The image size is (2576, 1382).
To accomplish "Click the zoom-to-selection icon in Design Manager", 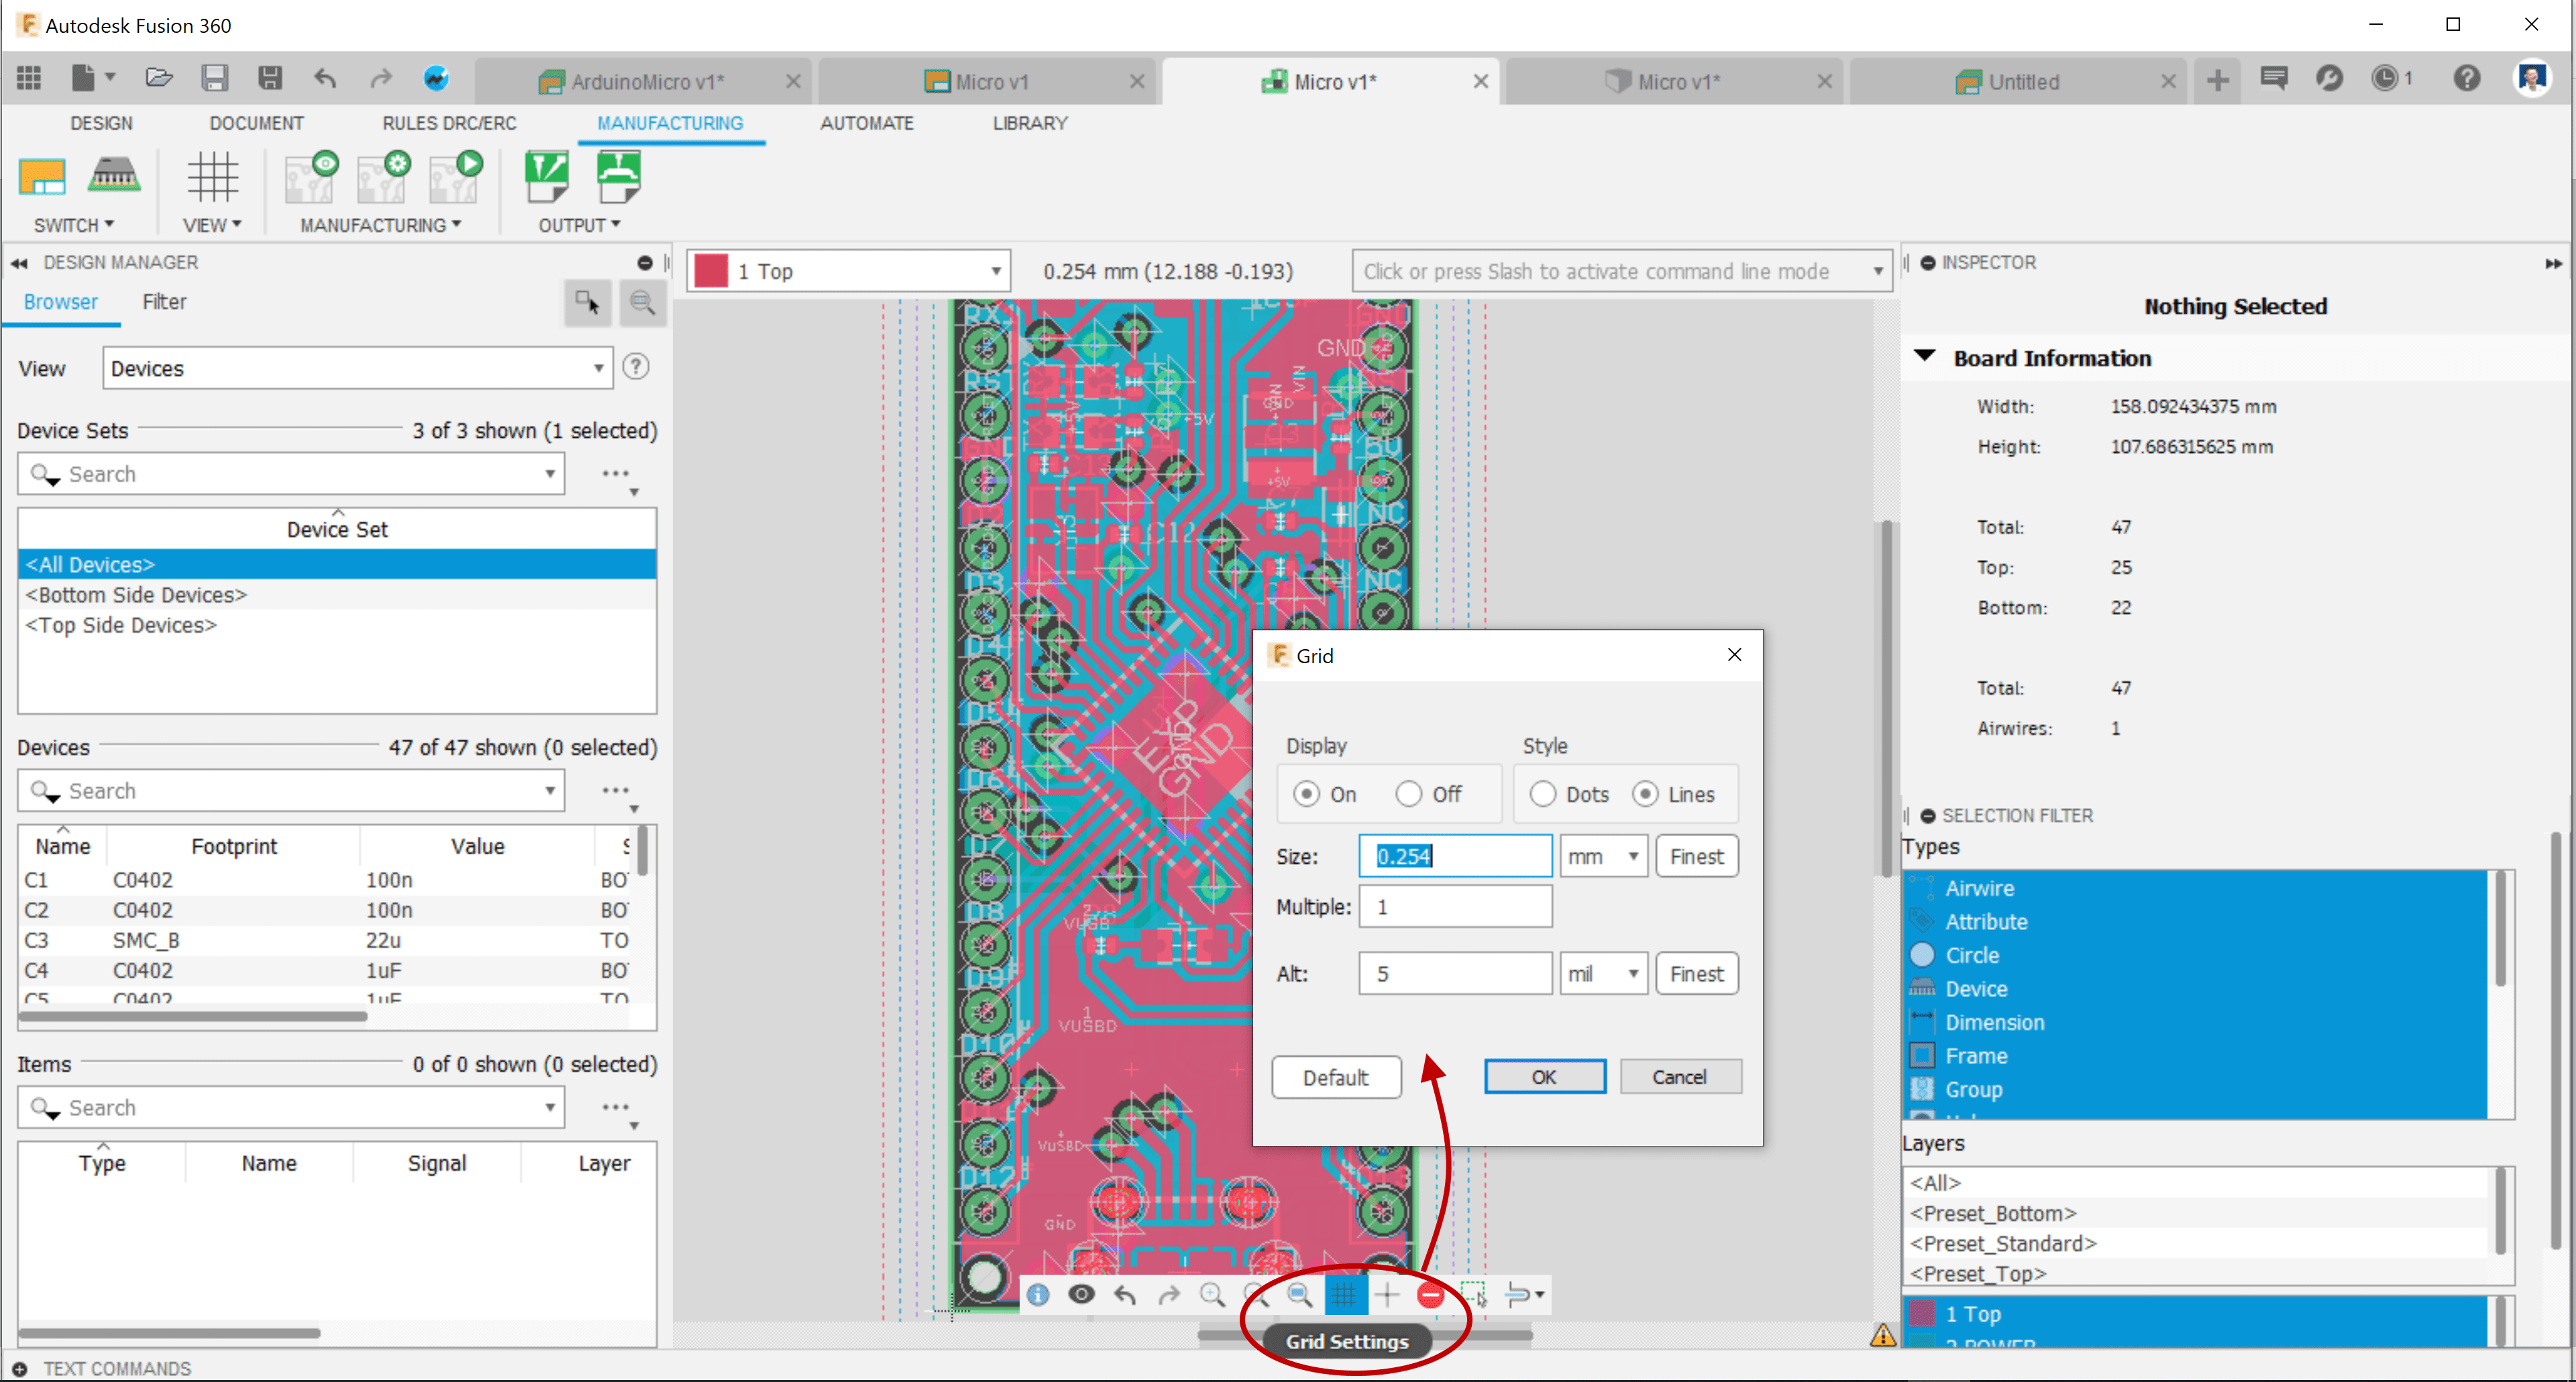I will pos(642,303).
